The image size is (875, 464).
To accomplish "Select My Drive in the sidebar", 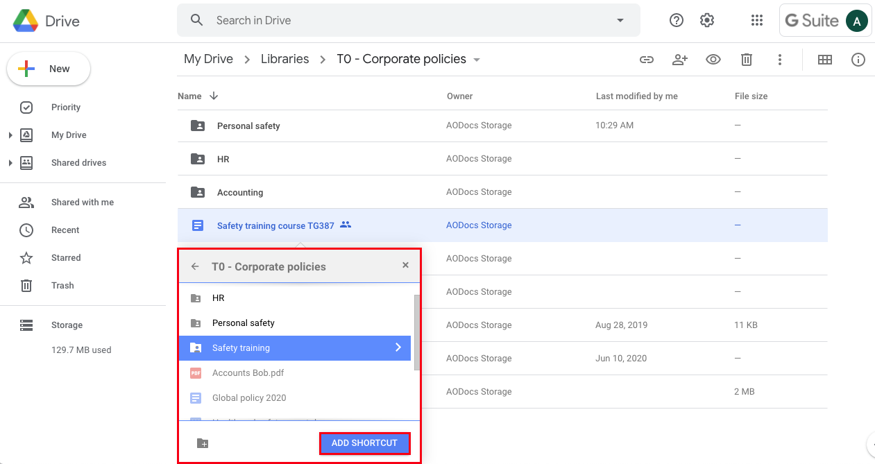I will [x=69, y=135].
